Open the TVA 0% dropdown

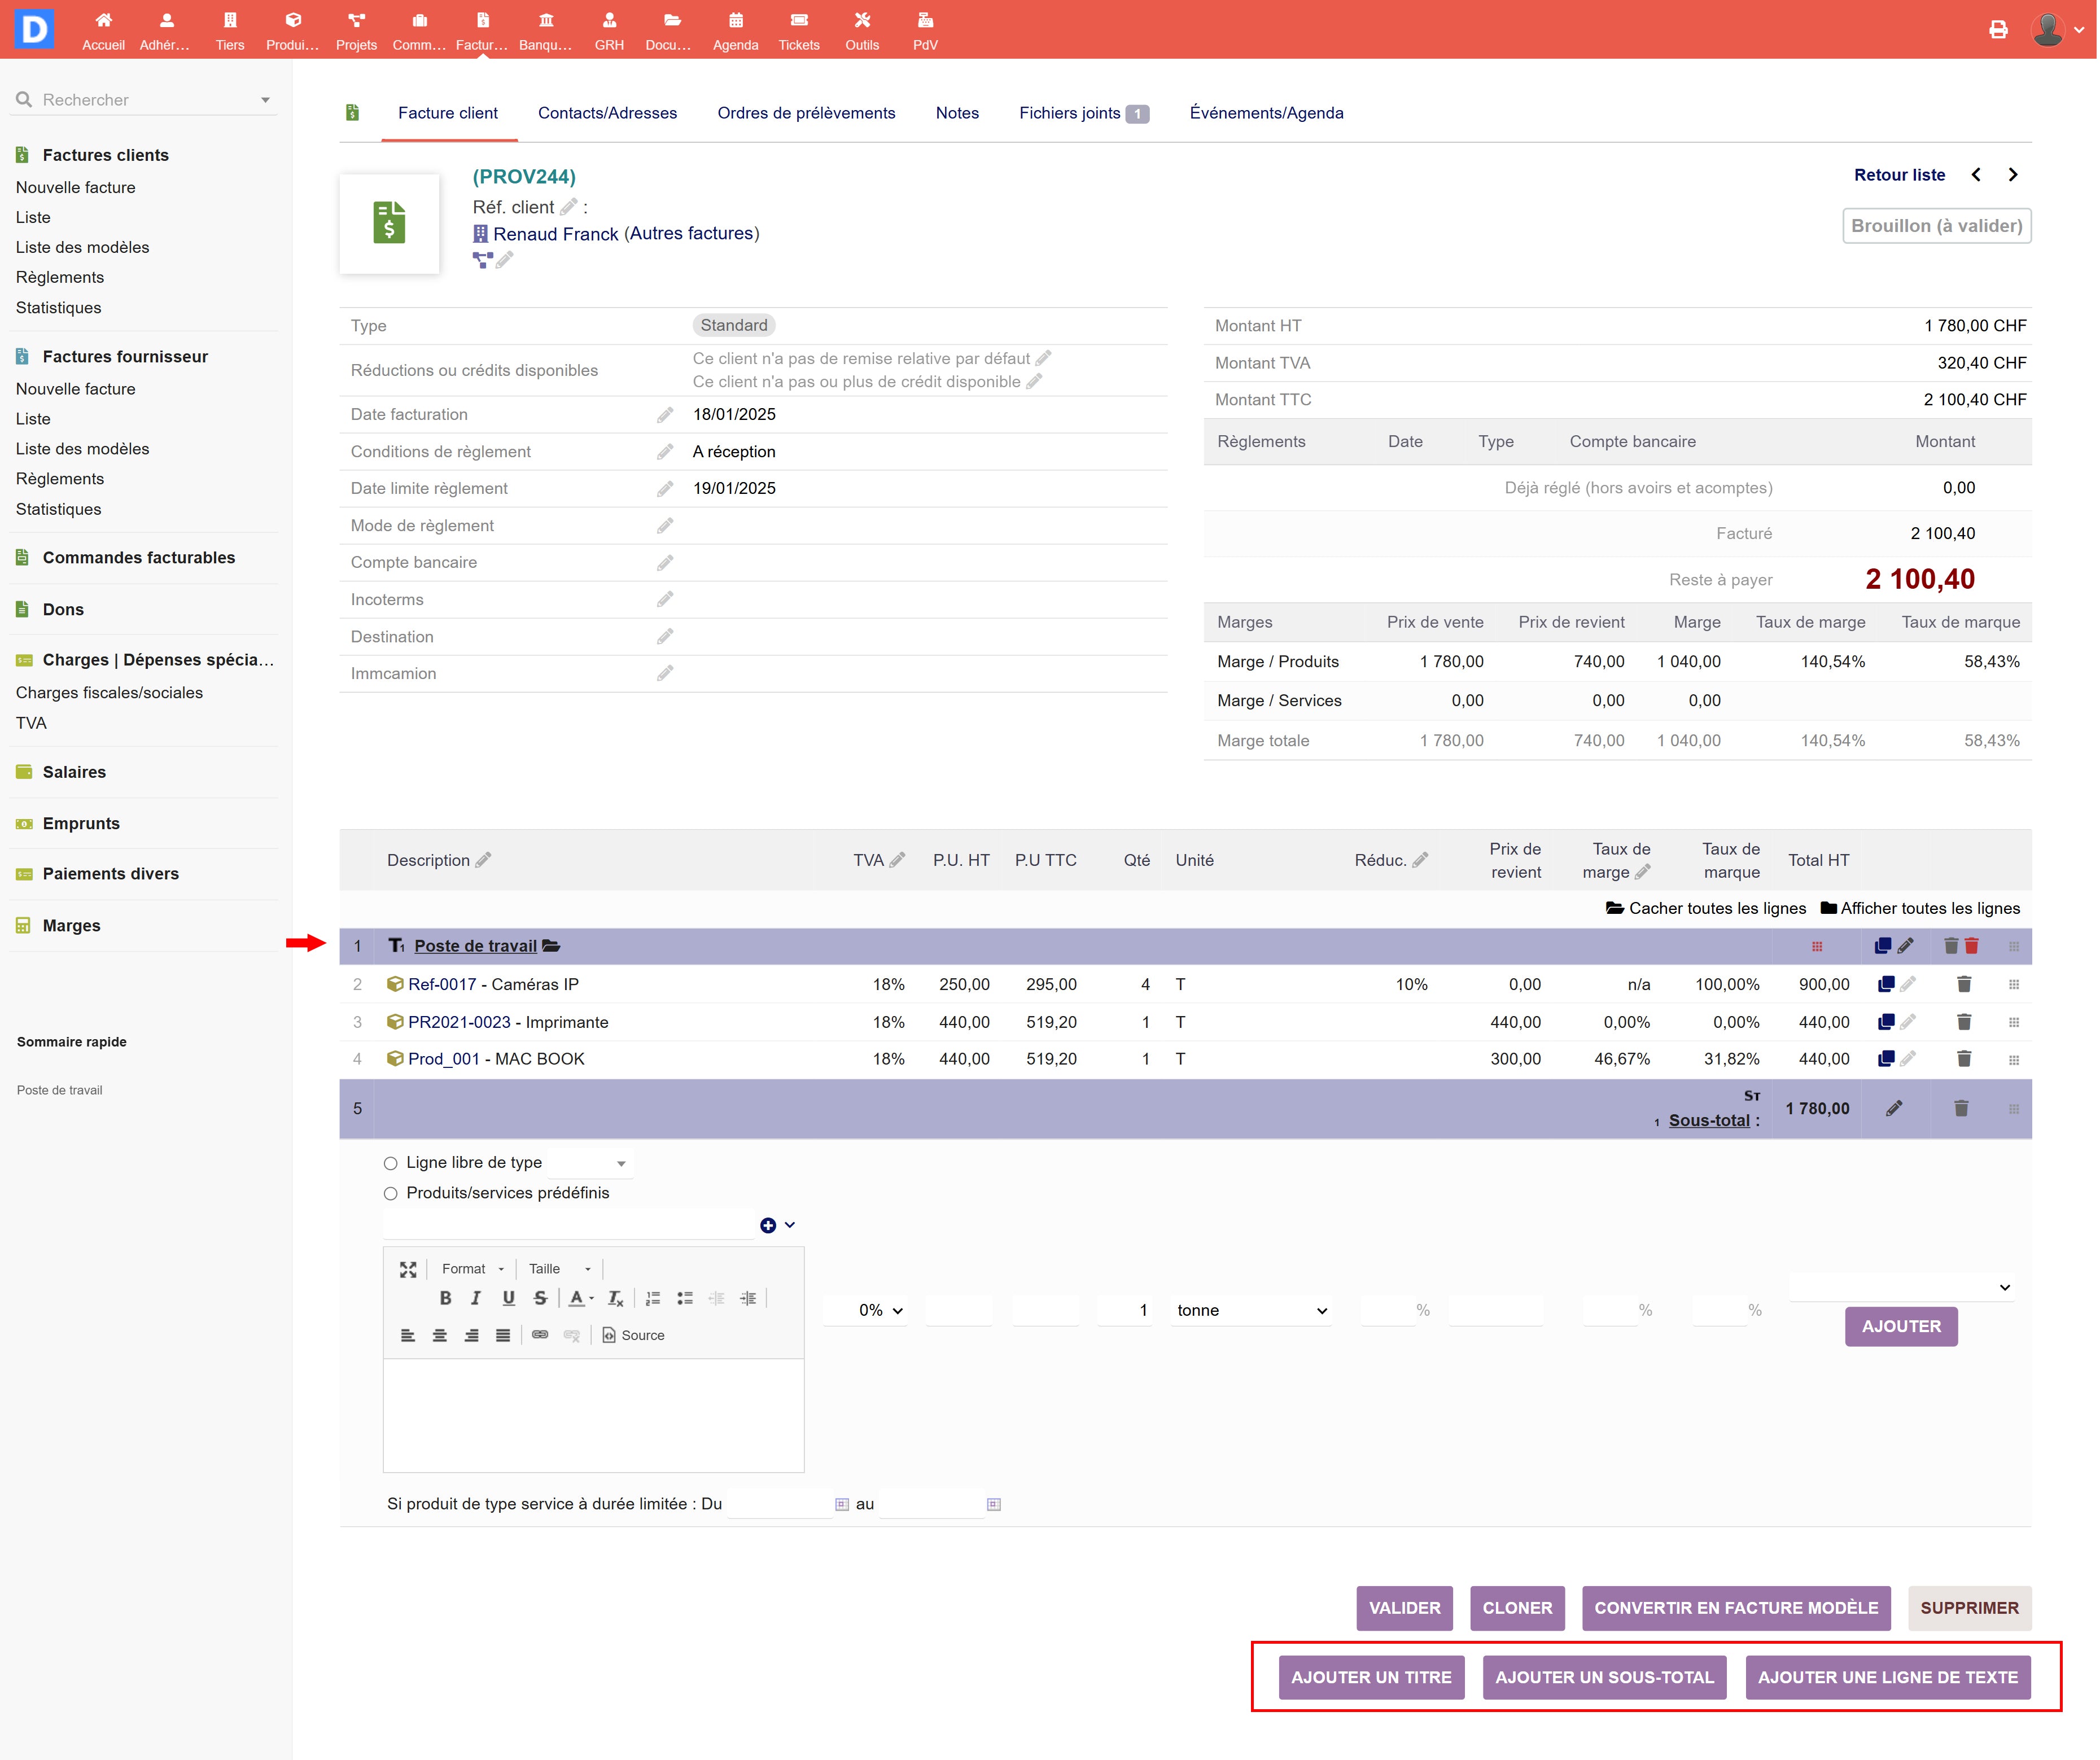pos(880,1310)
